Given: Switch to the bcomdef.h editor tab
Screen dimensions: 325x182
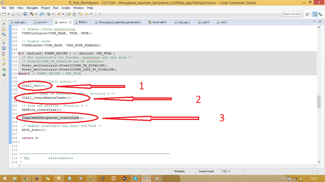Looking at the screenshot, I should coord(157,22).
